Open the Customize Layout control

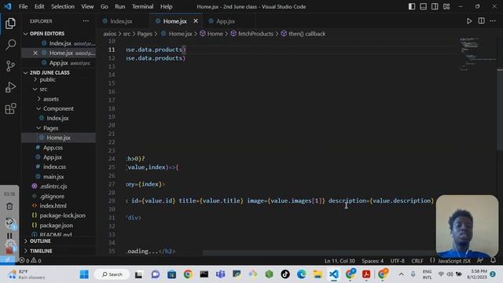(x=446, y=6)
